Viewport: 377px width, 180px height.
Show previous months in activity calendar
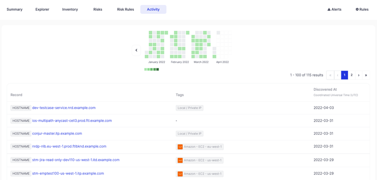pyautogui.click(x=136, y=51)
